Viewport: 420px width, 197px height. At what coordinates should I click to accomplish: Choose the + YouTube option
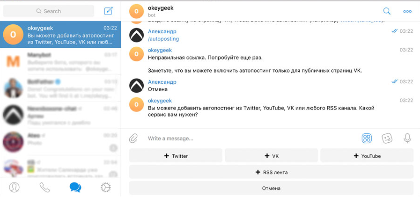367,156
